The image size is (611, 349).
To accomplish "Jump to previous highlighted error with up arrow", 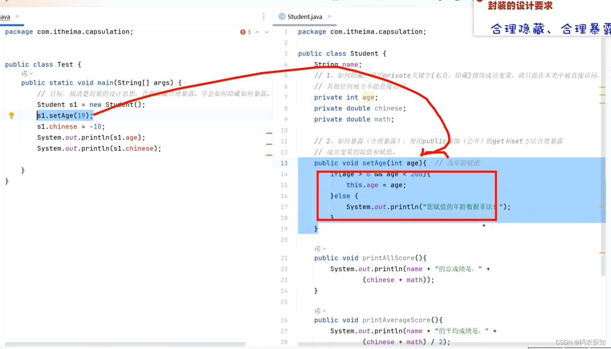I will point(257,32).
